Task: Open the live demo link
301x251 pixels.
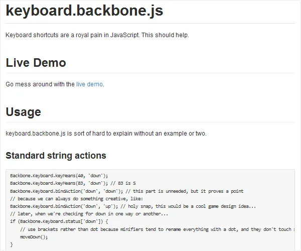Action: pyautogui.click(x=90, y=84)
